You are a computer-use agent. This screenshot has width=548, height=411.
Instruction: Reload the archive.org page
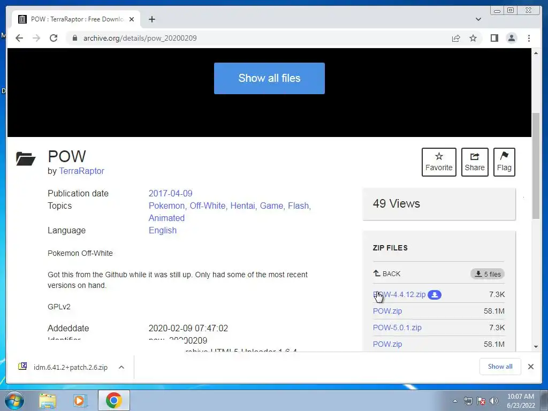(x=54, y=38)
